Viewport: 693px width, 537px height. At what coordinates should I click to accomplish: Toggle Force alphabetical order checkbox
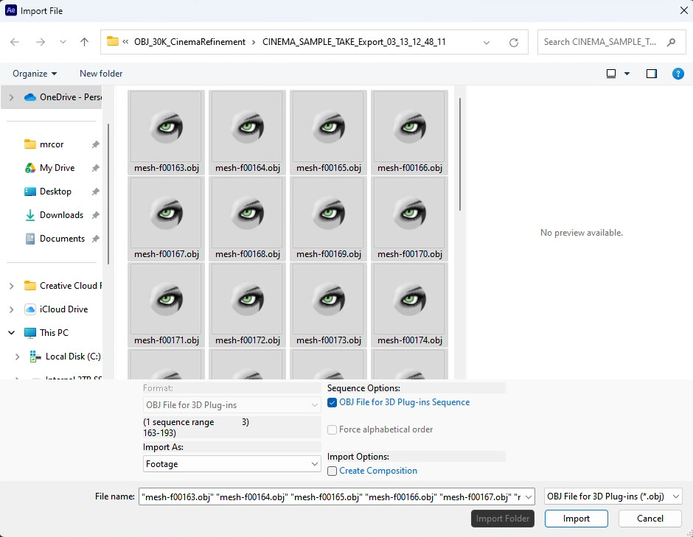(332, 429)
